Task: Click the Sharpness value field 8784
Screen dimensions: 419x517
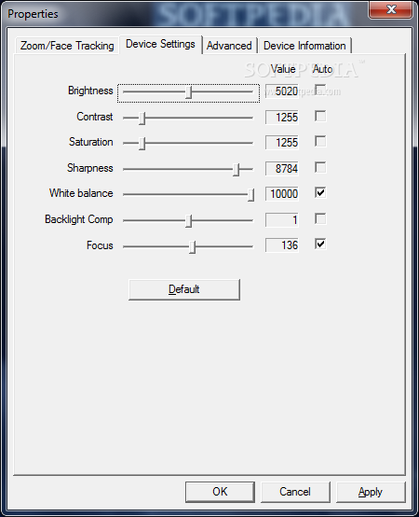Action: point(282,169)
